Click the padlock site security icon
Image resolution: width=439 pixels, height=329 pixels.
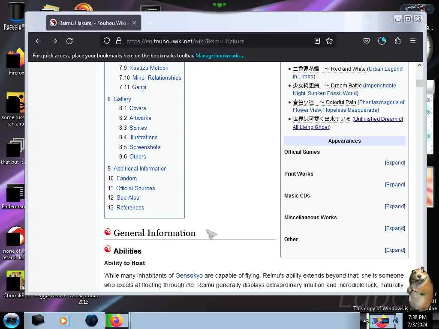[119, 41]
